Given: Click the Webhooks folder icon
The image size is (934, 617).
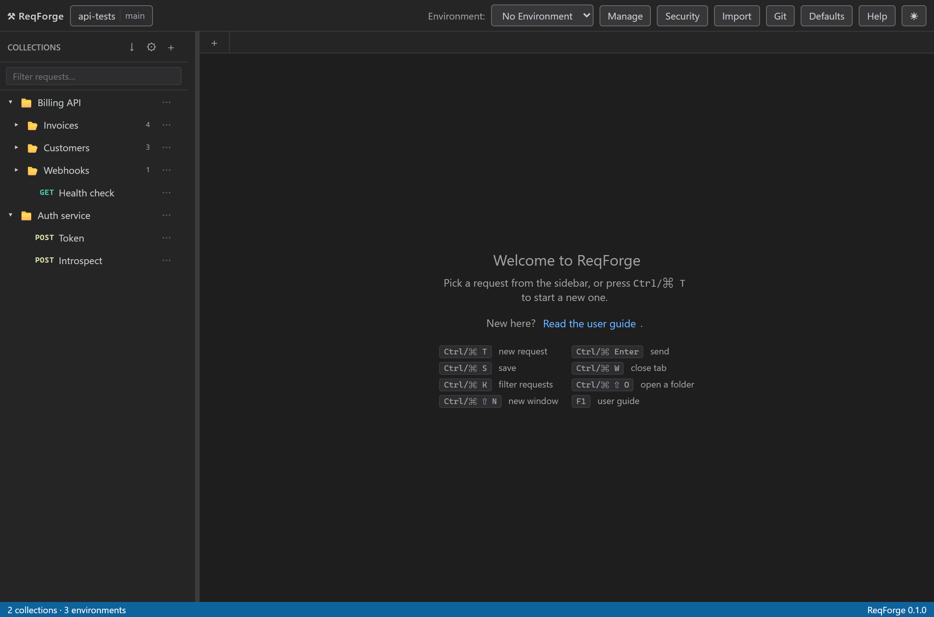Looking at the screenshot, I should tap(32, 171).
